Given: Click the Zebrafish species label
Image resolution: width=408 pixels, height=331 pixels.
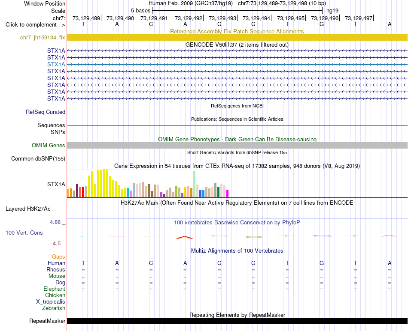Looking at the screenshot, I should pos(54,308).
